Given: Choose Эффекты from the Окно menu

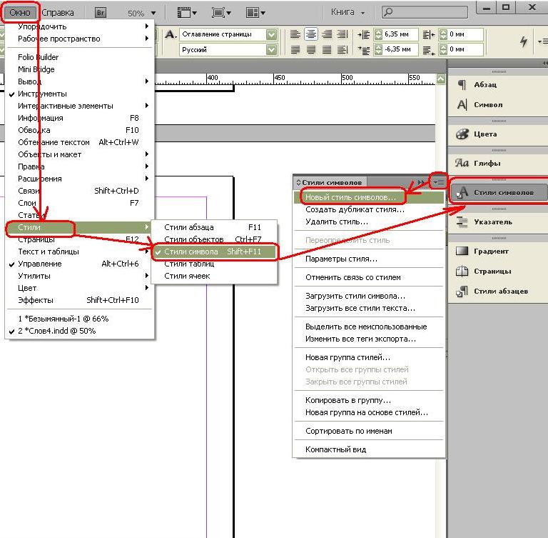Looking at the screenshot, I should pos(80,300).
